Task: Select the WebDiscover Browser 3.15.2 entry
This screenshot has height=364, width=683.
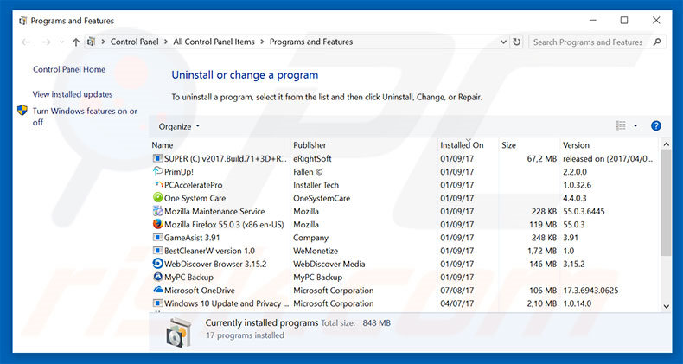Action: pyautogui.click(x=215, y=264)
